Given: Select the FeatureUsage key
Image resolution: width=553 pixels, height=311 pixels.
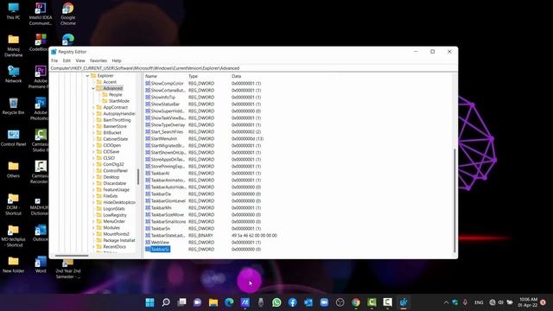Looking at the screenshot, I should click(x=116, y=190).
